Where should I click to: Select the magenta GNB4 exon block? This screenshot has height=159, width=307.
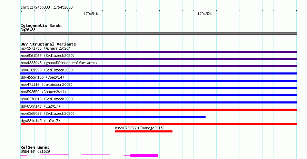144,156
